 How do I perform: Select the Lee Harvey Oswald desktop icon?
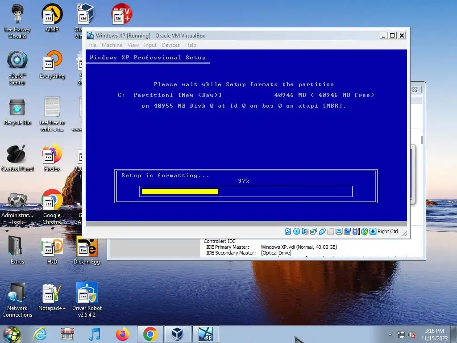pos(17,21)
